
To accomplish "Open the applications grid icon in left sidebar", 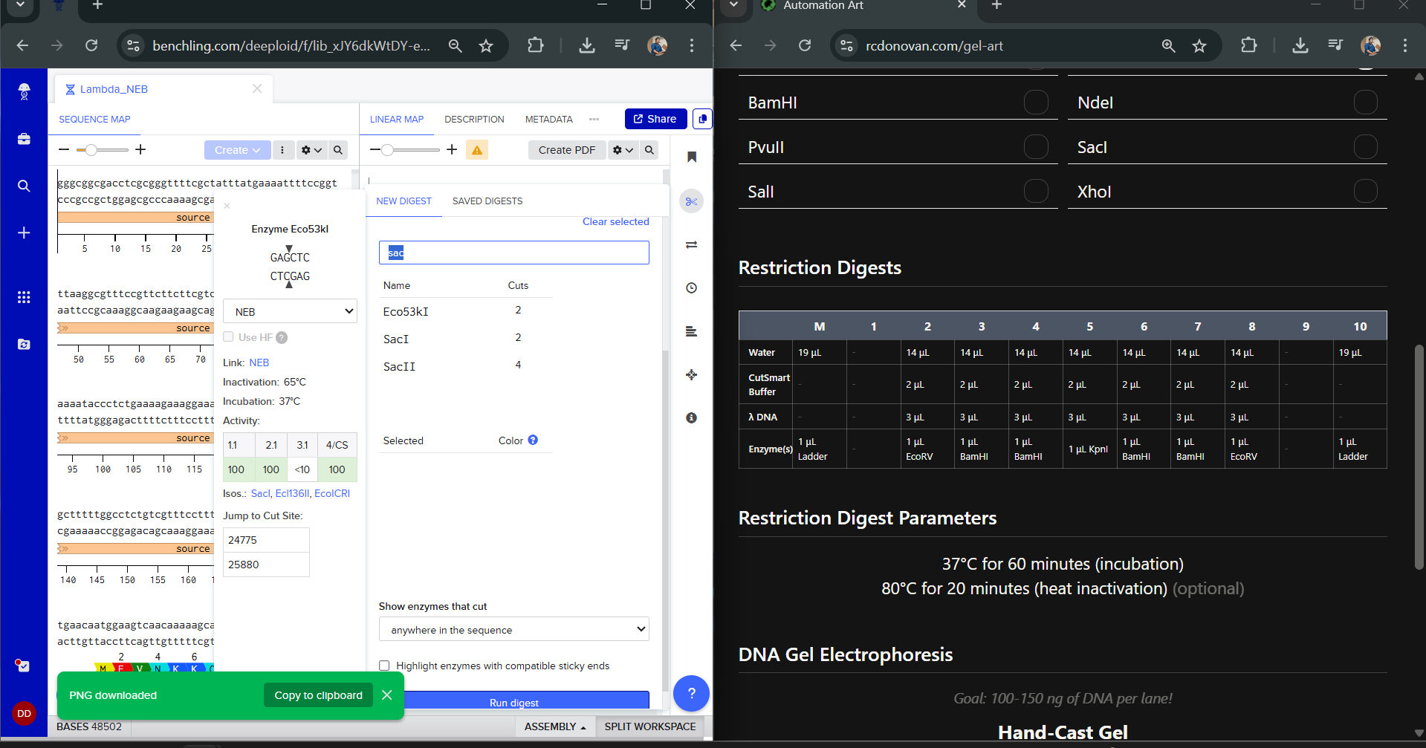I will [24, 297].
